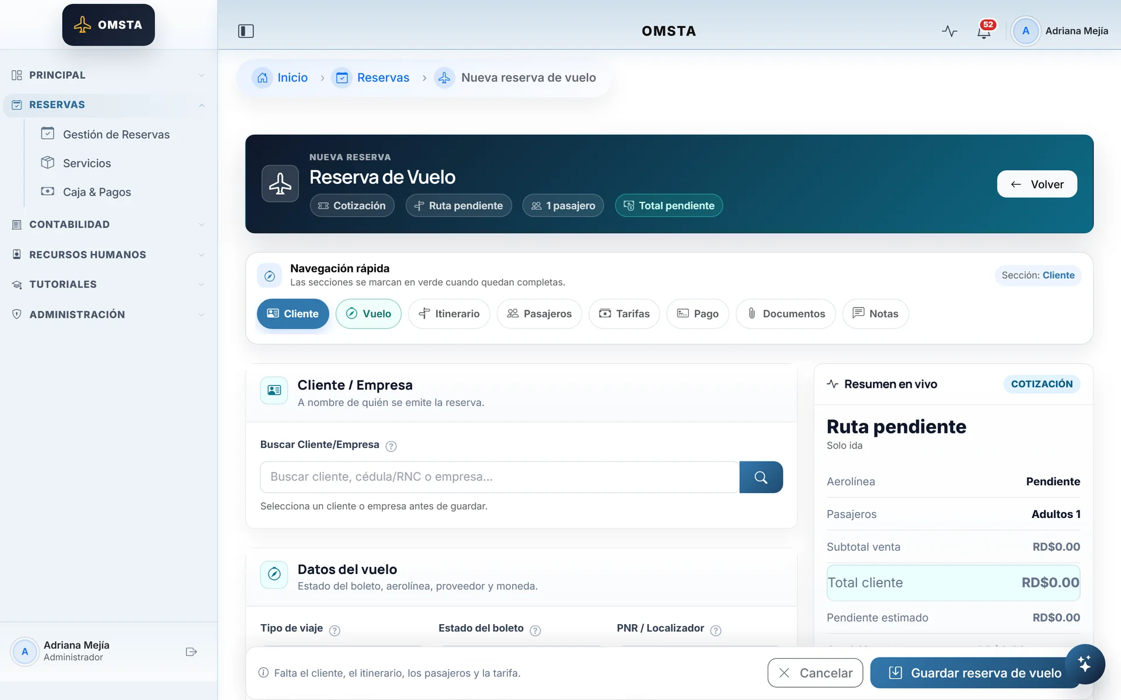Open Gestión de Reservas in sidebar
The height and width of the screenshot is (700, 1121).
(x=116, y=135)
